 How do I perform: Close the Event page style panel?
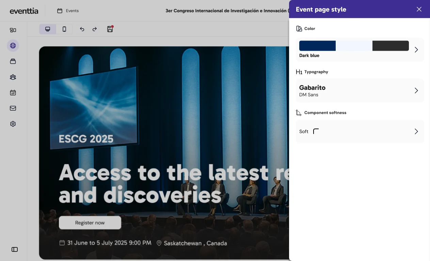coord(419,9)
